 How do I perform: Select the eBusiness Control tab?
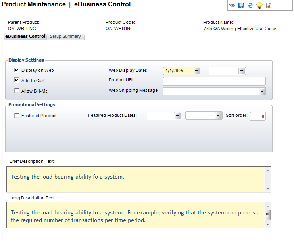25,36
